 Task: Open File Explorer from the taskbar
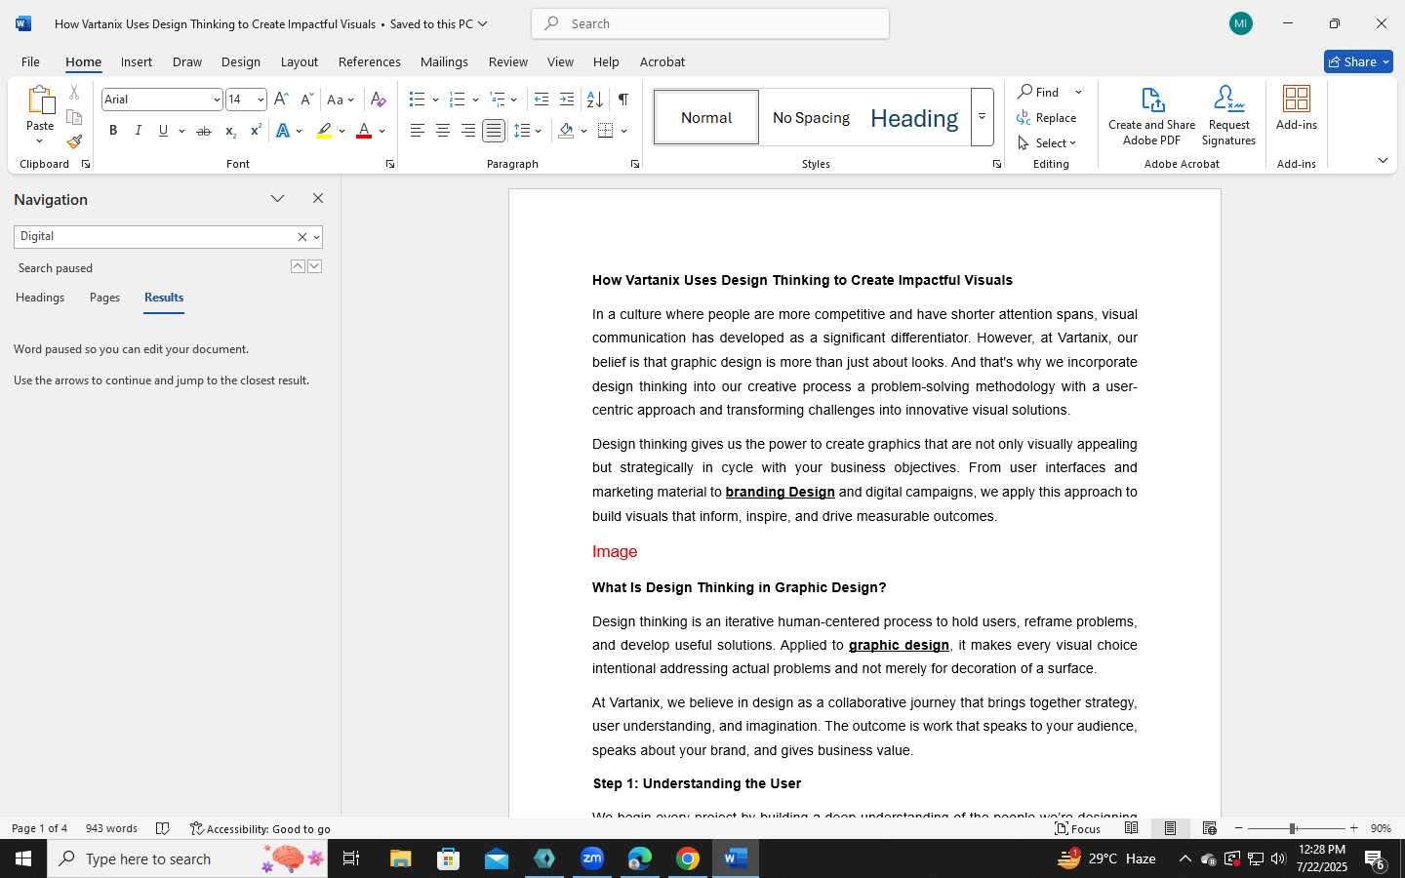[401, 858]
